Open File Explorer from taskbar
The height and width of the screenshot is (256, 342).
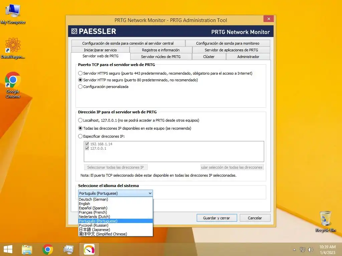pyautogui.click(x=27, y=249)
